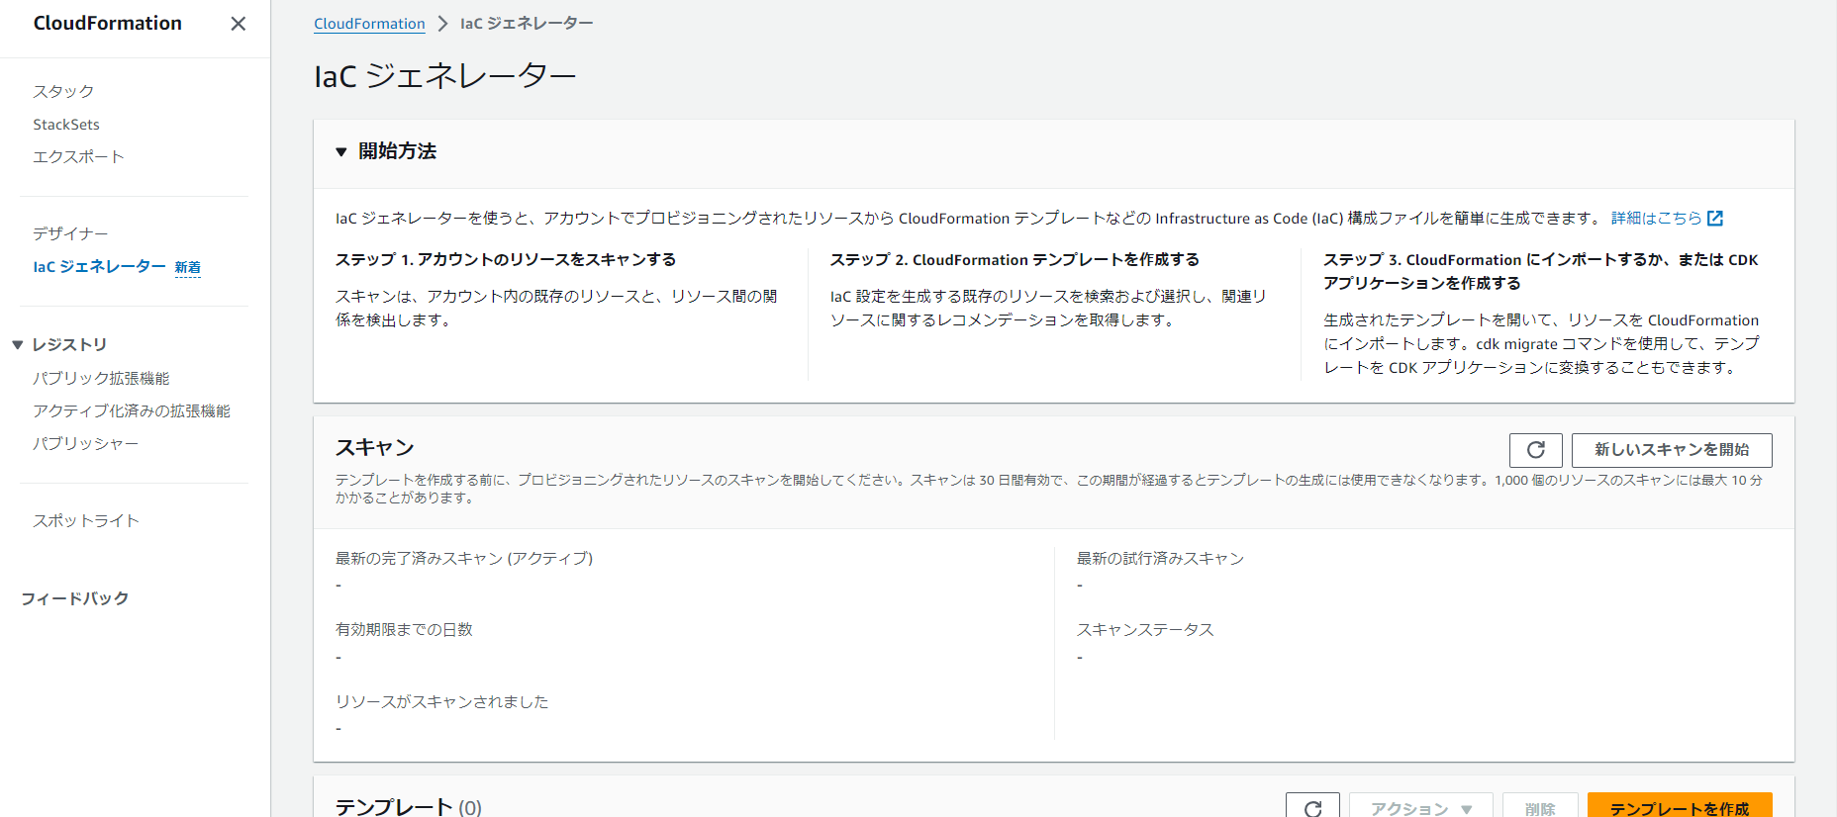Click 新しいスキャンを開始 button

[1672, 450]
